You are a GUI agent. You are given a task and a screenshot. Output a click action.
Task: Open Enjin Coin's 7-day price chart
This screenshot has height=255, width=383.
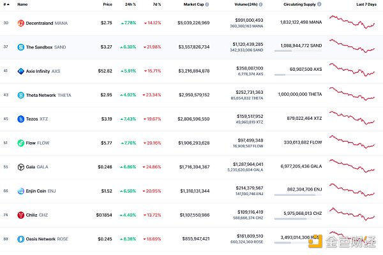(352, 190)
